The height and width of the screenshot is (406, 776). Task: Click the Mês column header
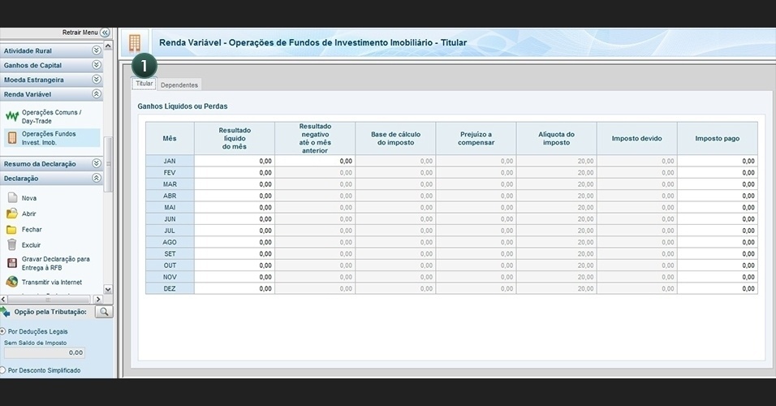170,139
